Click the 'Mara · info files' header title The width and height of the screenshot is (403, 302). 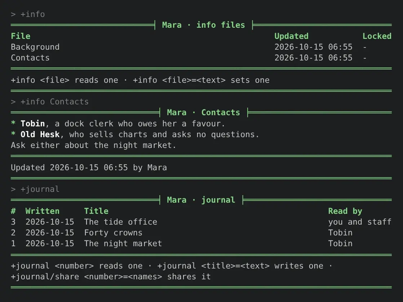(x=204, y=25)
